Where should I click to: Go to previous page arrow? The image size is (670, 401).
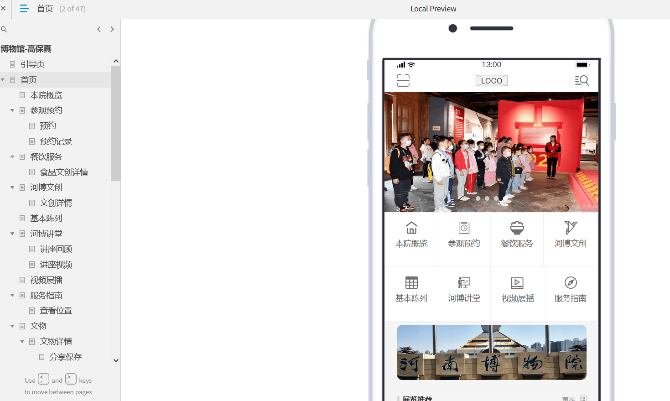99,29
